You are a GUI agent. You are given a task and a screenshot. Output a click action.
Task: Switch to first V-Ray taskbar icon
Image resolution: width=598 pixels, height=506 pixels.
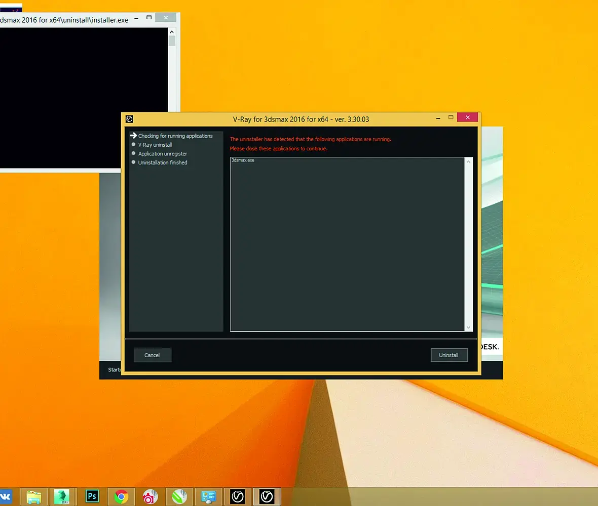[238, 496]
